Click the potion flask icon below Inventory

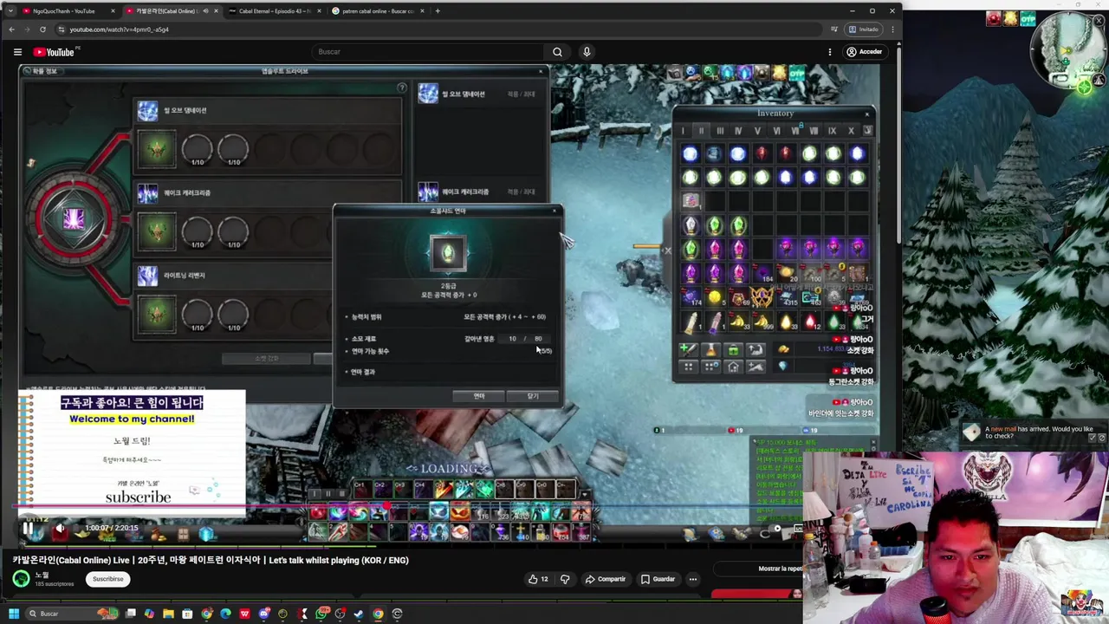(x=710, y=349)
